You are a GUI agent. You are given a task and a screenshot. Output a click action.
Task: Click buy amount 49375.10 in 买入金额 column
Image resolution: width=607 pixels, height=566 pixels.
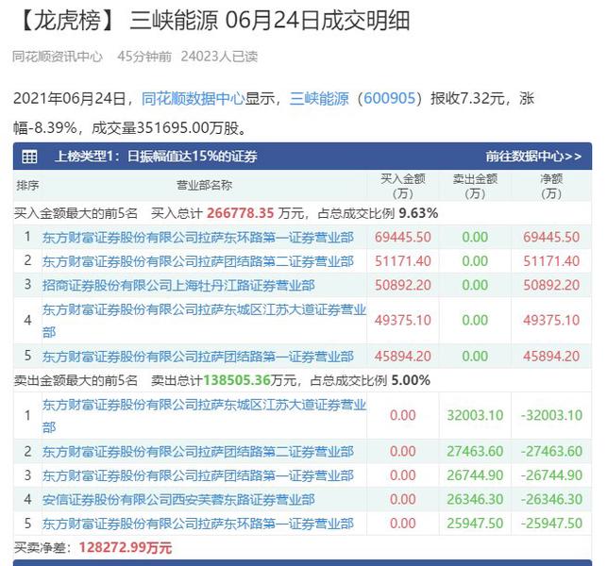(402, 321)
